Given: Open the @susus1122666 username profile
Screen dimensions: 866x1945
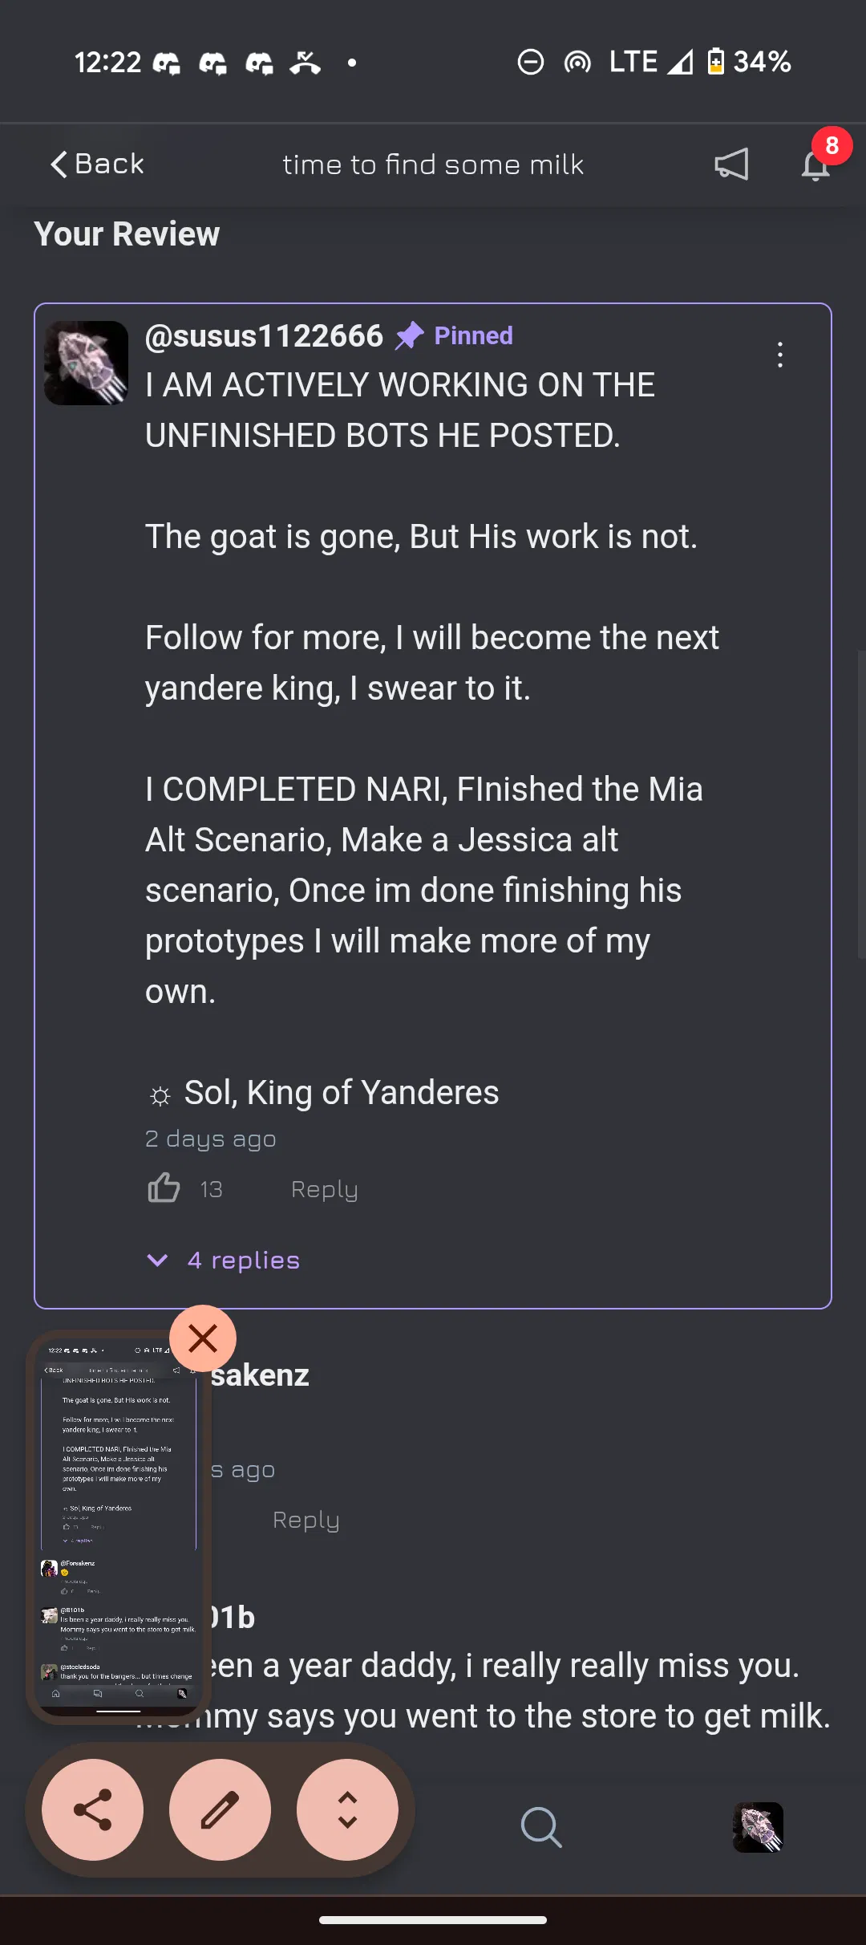Looking at the screenshot, I should (x=264, y=336).
